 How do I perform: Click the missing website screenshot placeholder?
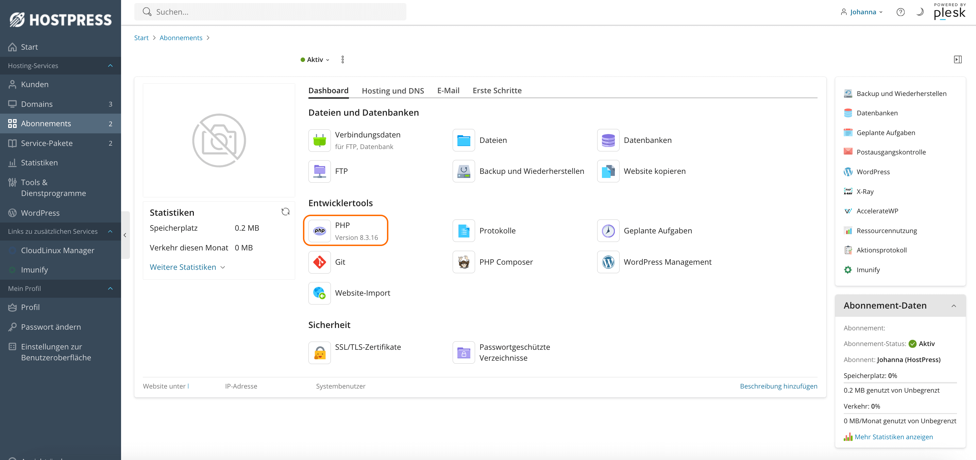[x=219, y=140]
